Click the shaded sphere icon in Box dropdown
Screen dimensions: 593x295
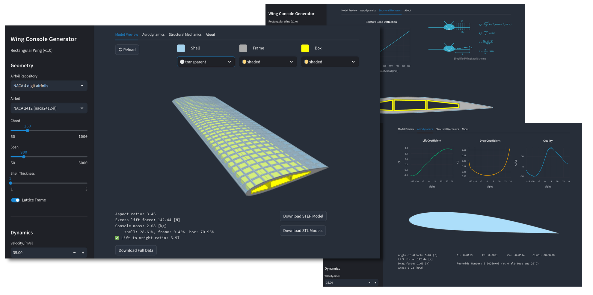[306, 62]
